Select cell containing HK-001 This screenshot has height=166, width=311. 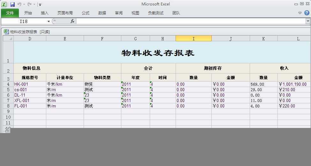tap(30, 84)
